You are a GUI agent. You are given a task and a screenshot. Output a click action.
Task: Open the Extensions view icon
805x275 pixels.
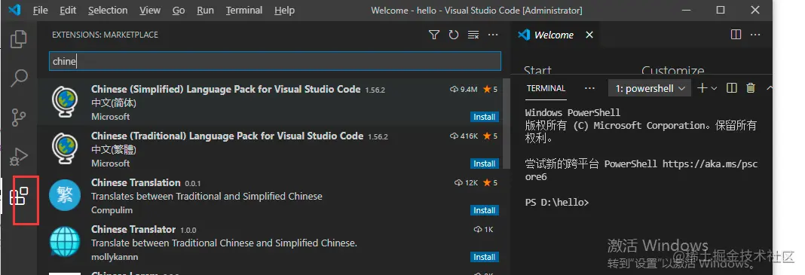point(19,196)
